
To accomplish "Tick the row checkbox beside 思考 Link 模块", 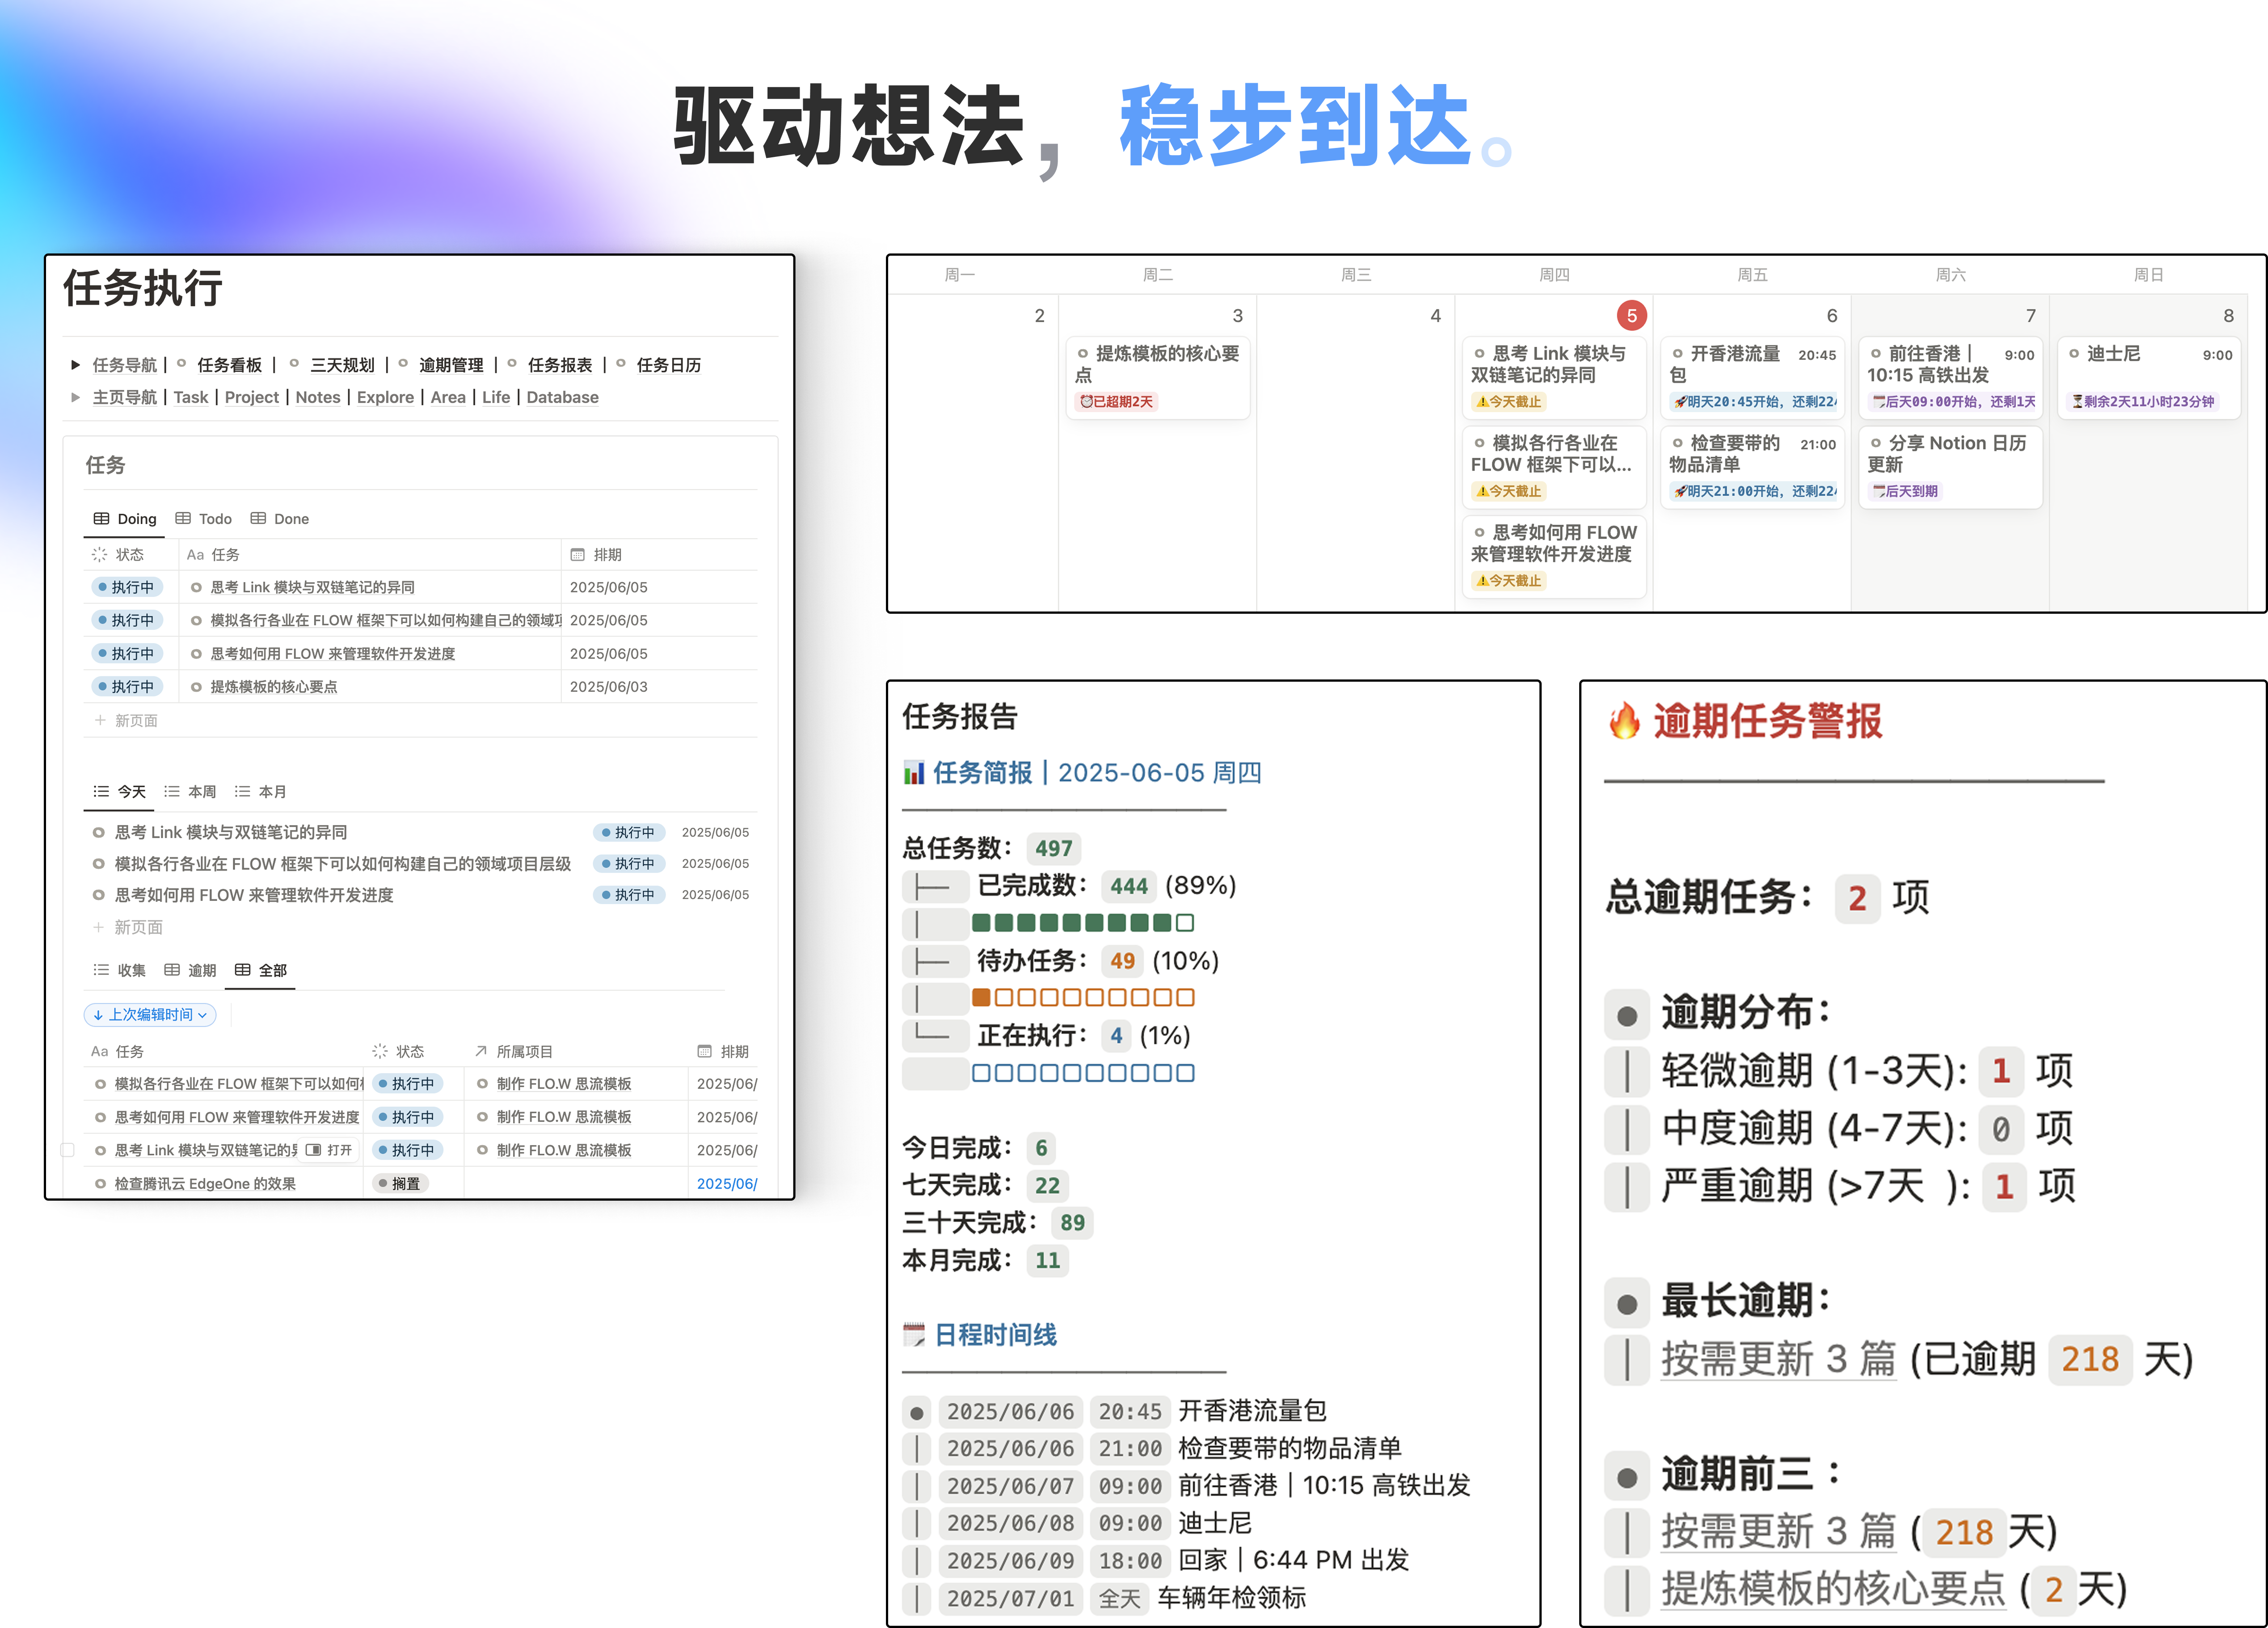I will (68, 1150).
